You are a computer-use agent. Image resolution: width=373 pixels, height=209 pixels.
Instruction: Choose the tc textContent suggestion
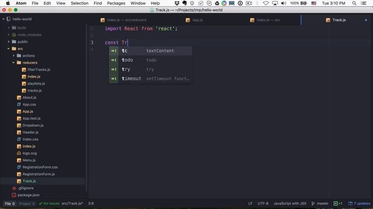150,51
